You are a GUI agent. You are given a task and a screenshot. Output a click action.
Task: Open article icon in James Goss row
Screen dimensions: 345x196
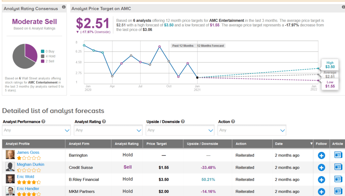pyautogui.click(x=338, y=155)
